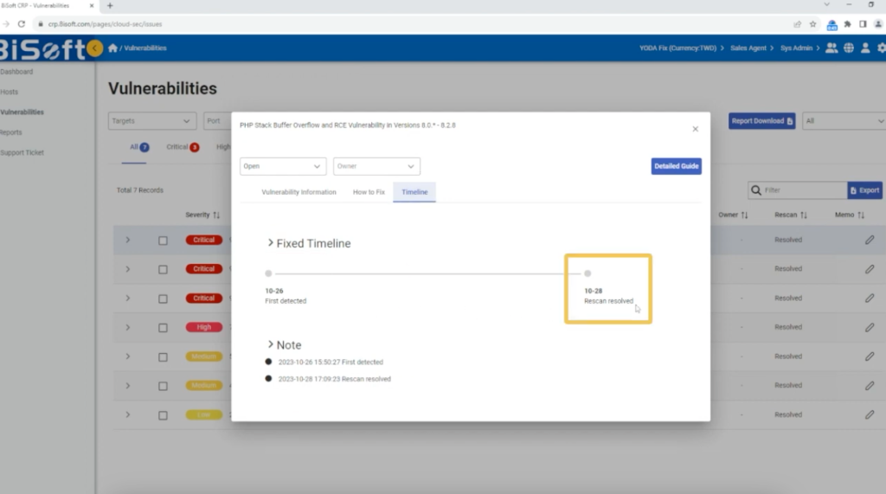Sort by Rescan column arrows
886x494 pixels.
pos(804,215)
